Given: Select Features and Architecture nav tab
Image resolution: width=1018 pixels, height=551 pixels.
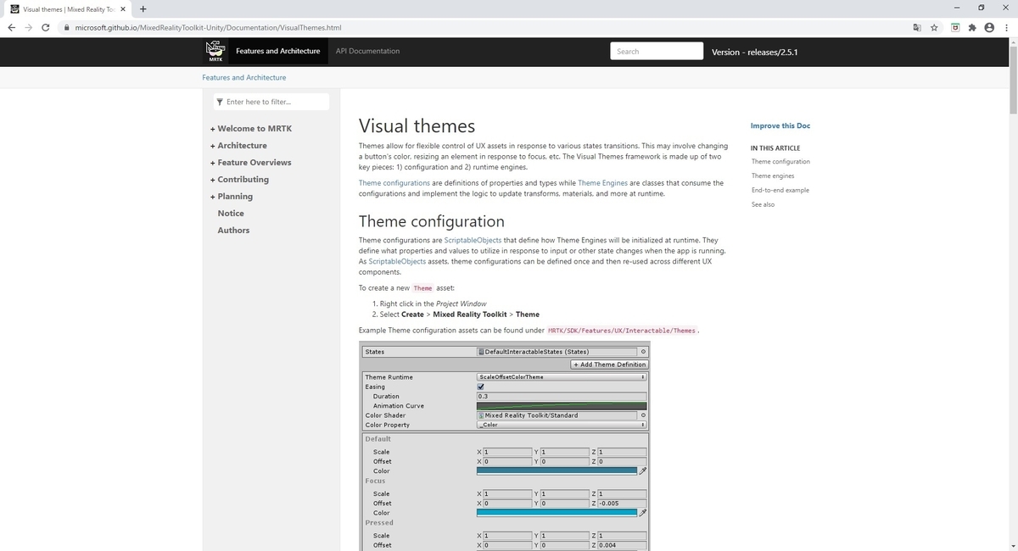Looking at the screenshot, I should 278,51.
